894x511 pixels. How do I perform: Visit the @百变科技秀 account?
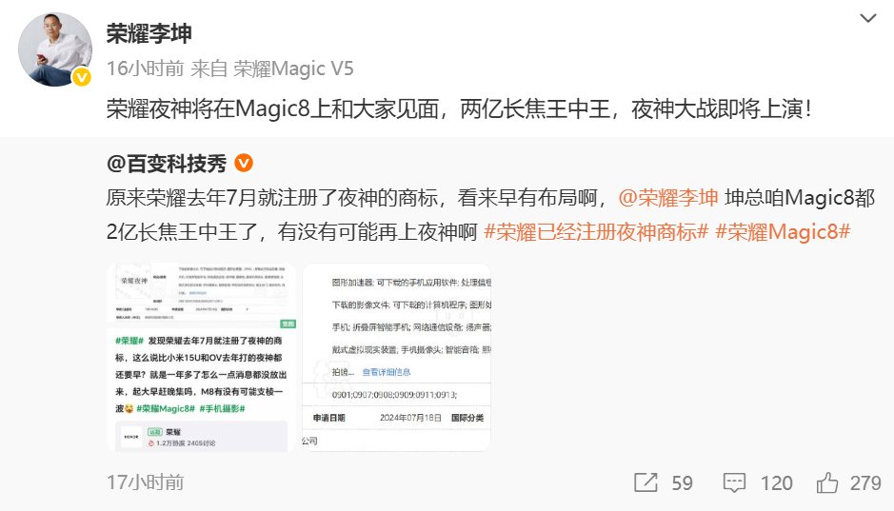[x=167, y=164]
